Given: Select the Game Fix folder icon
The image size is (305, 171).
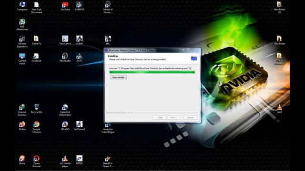Looking at the screenshot, I should [36, 40].
